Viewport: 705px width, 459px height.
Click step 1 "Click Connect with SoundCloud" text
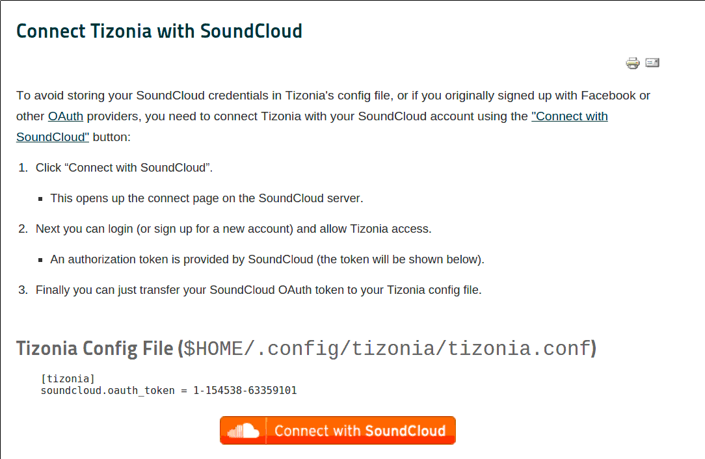[124, 168]
